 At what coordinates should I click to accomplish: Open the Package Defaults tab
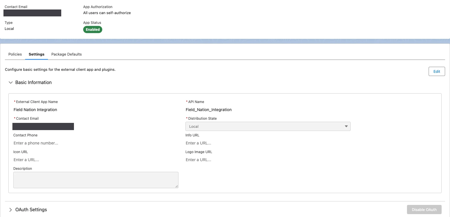(x=66, y=54)
